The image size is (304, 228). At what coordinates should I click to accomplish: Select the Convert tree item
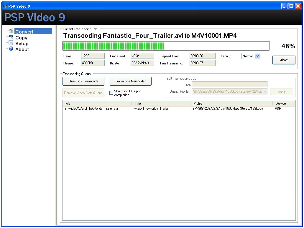coord(33,31)
